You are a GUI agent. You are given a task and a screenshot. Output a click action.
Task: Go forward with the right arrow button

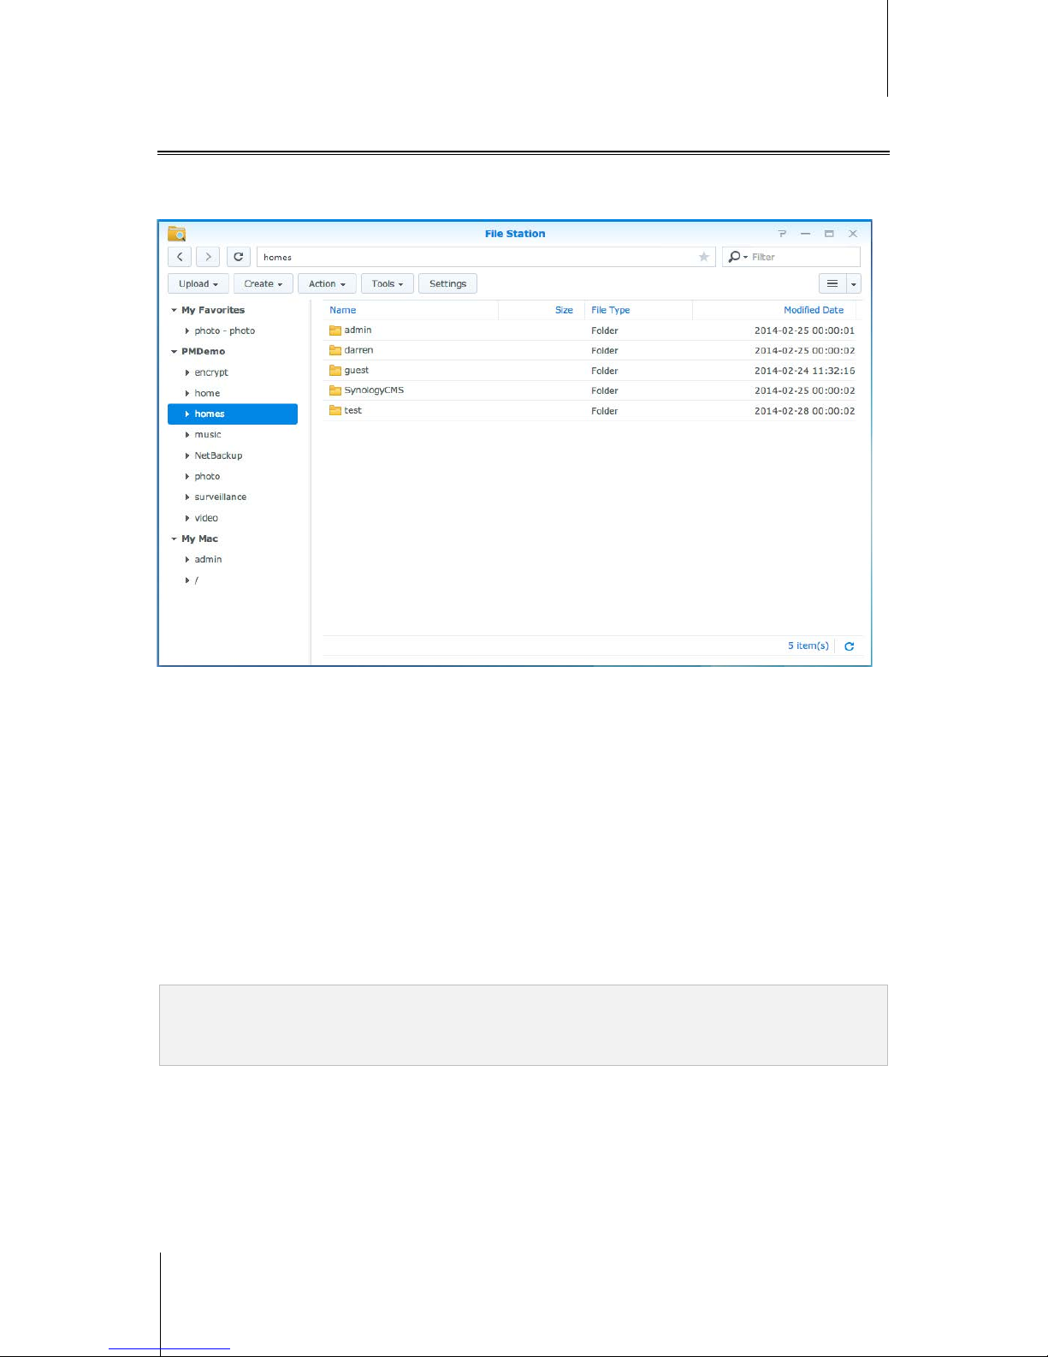(208, 257)
